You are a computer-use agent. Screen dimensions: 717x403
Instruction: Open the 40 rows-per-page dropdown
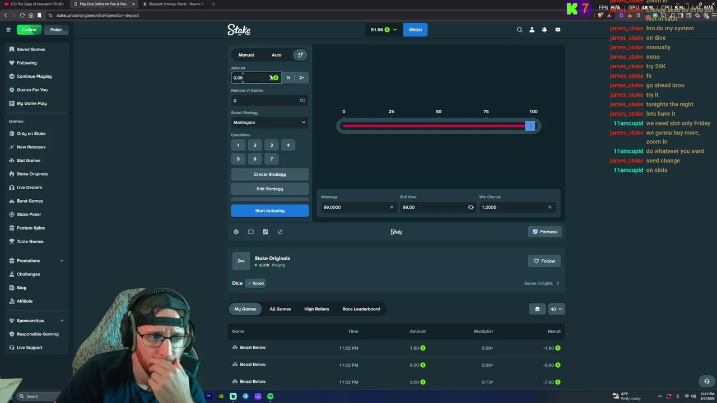pos(556,309)
